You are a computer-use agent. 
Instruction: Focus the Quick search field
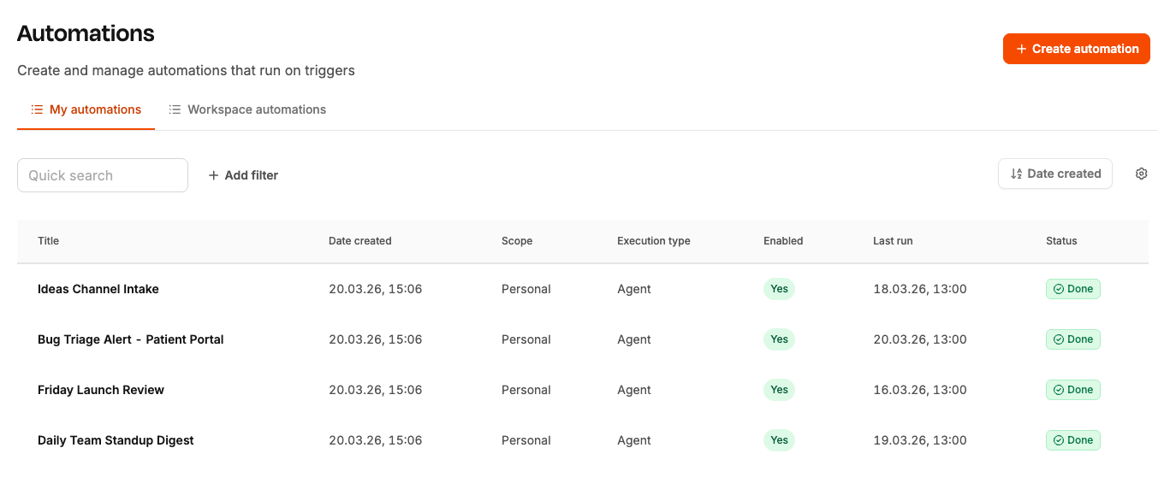pos(103,175)
